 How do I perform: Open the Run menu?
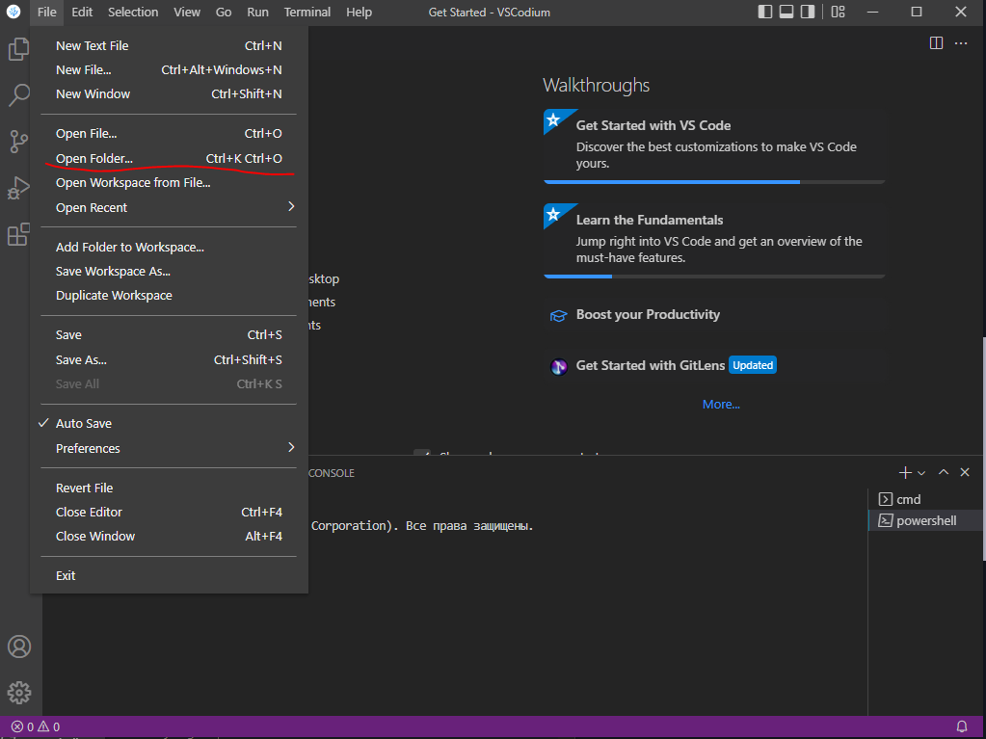pyautogui.click(x=257, y=12)
